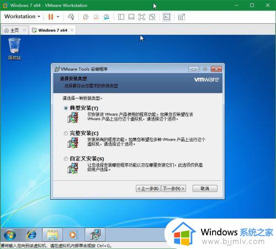The width and height of the screenshot is (276, 249).
Task: Open Windows Explorer from guest taskbar
Action: 52,235
